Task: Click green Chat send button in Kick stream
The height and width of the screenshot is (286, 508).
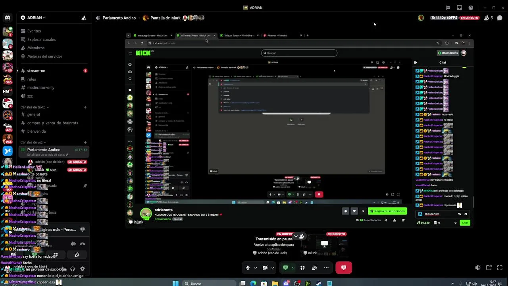Action: pyautogui.click(x=465, y=222)
